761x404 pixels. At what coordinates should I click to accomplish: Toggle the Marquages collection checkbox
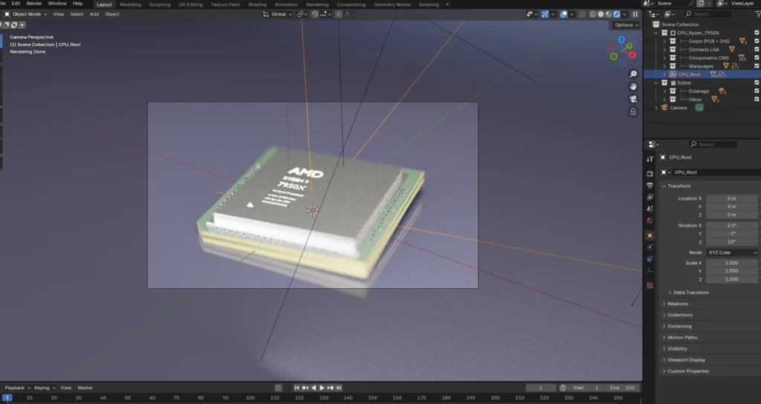757,66
